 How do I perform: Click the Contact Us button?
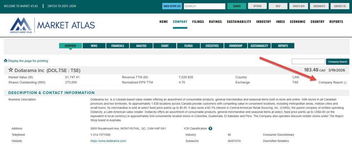point(340,6)
